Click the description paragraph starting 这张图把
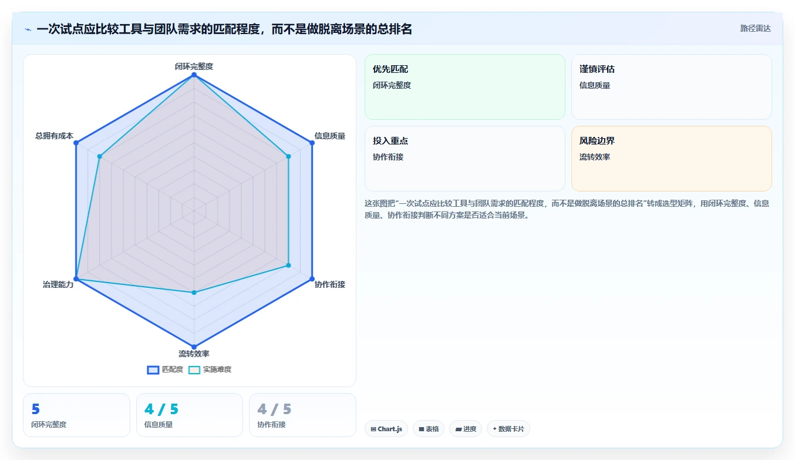The width and height of the screenshot is (795, 460). coord(567,209)
